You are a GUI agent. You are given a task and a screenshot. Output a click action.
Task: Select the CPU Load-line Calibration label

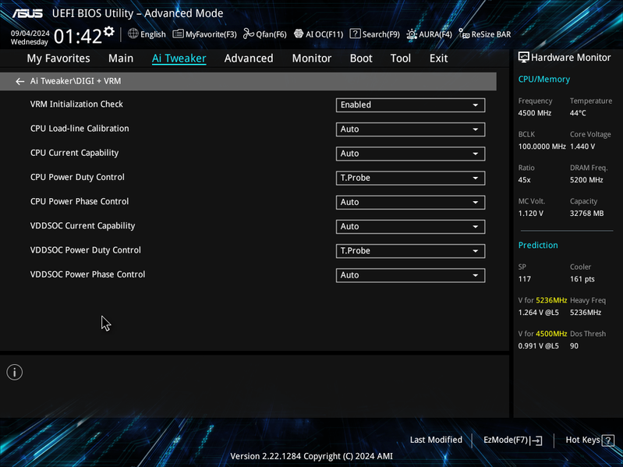click(80, 129)
